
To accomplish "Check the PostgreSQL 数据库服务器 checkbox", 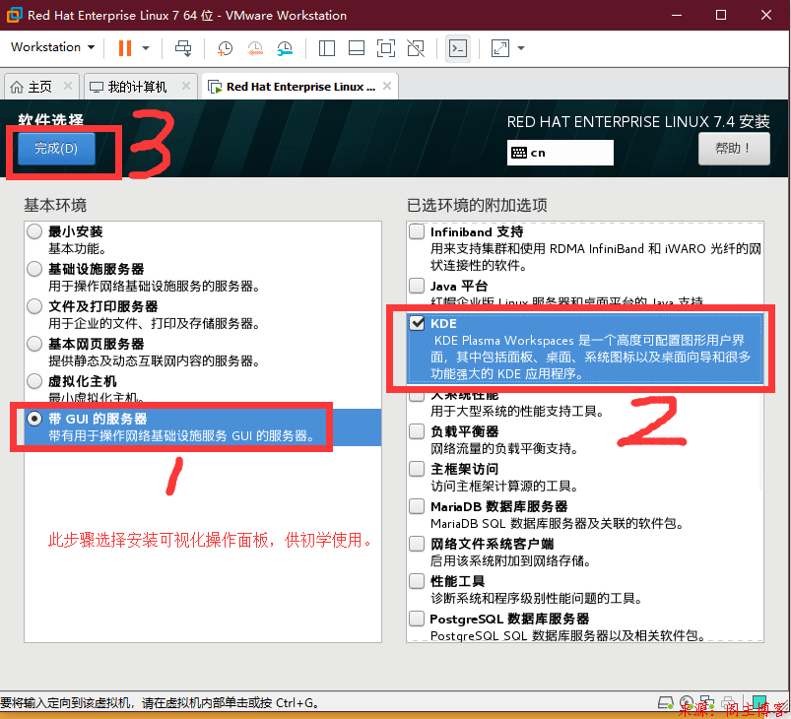I will (x=417, y=619).
